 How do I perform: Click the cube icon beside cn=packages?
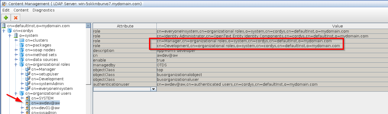tap(22, 45)
